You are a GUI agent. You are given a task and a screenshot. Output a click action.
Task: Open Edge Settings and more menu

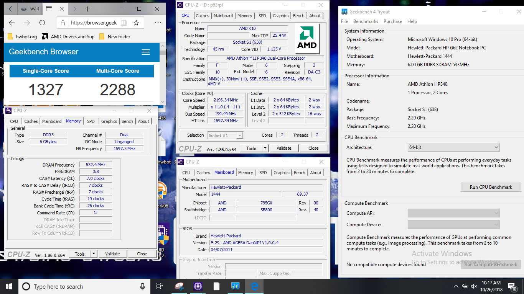pos(158,23)
